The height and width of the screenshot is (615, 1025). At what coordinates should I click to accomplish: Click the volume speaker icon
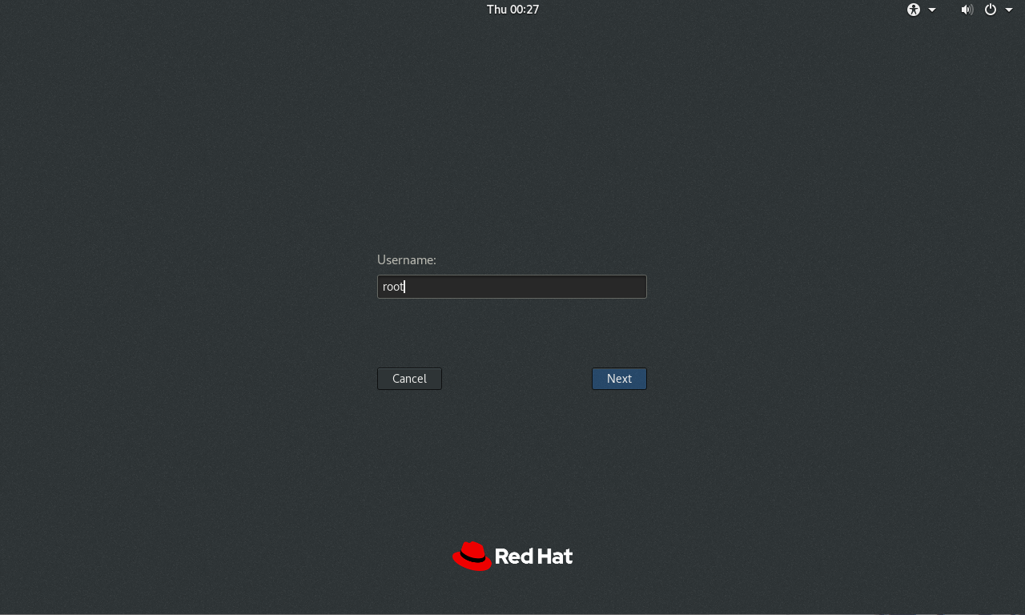coord(967,10)
